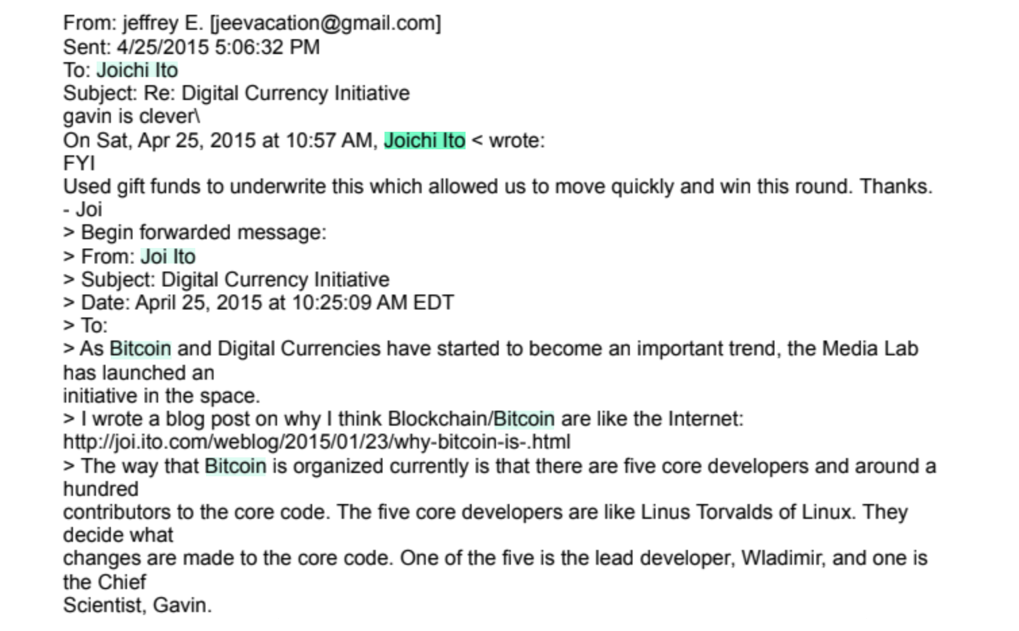The width and height of the screenshot is (1019, 631).
Task: Click the empty forwarded "> To:" line
Action: tap(86, 326)
